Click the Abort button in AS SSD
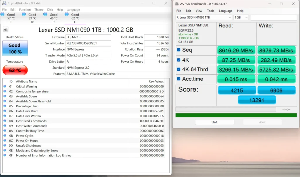Viewport: 300px width, 177px height. [262, 122]
